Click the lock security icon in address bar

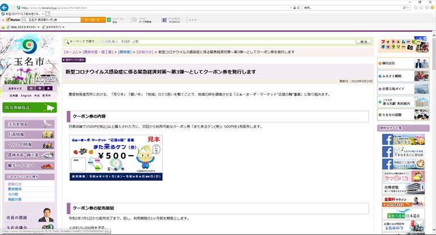point(295,8)
